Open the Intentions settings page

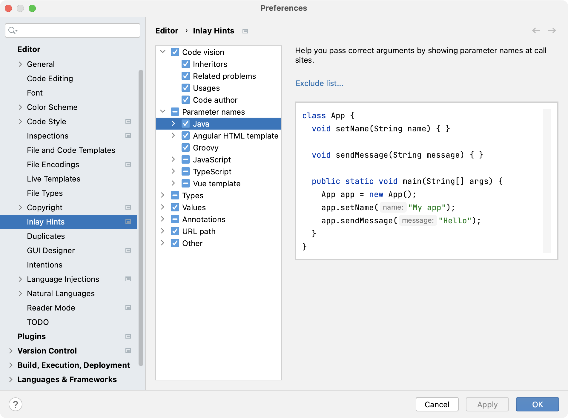[44, 265]
